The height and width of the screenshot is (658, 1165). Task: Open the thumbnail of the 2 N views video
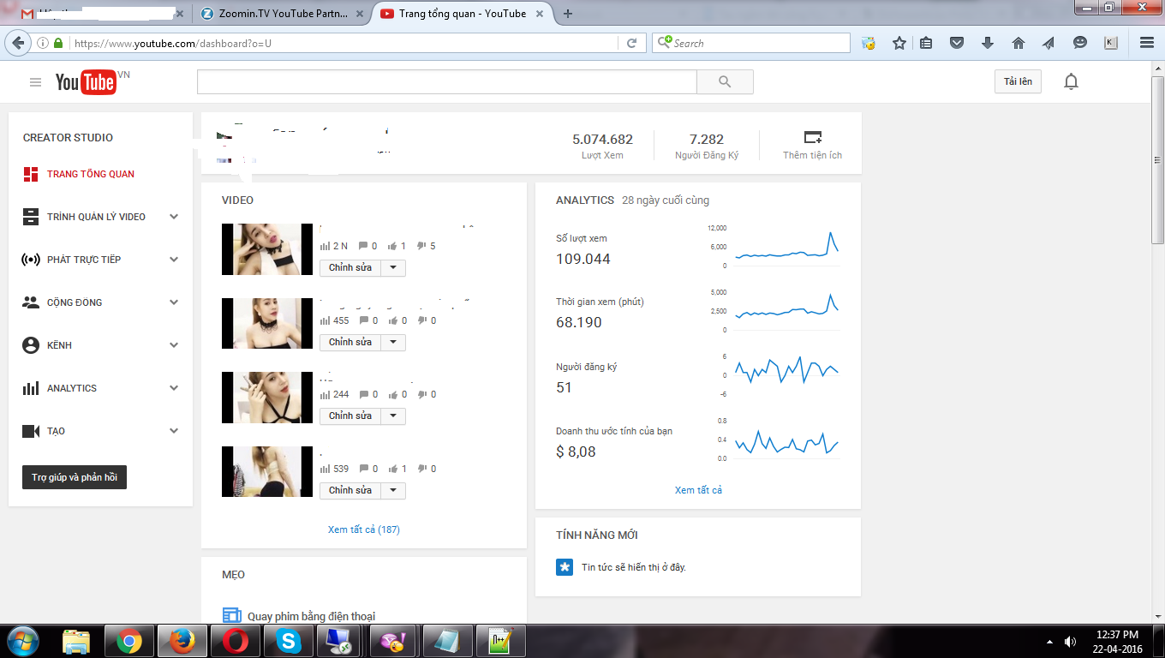pyautogui.click(x=267, y=249)
